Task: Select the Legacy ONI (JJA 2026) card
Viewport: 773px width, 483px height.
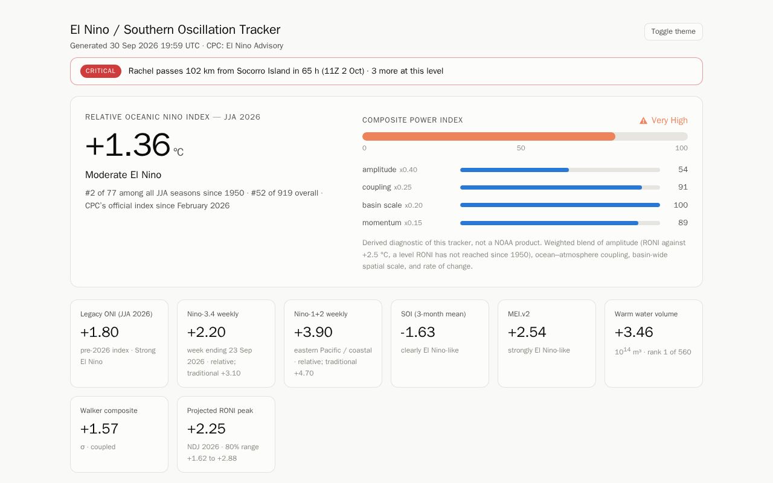Action: tap(119, 344)
